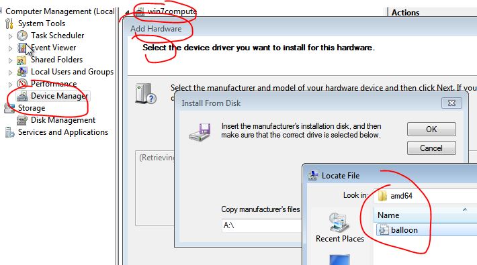Expand the Event Viewer node

pos(10,48)
